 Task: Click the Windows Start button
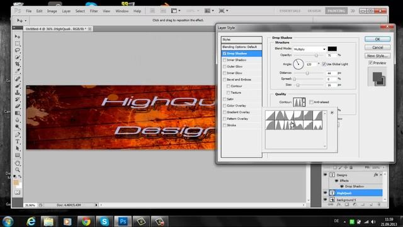pyautogui.click(x=8, y=221)
